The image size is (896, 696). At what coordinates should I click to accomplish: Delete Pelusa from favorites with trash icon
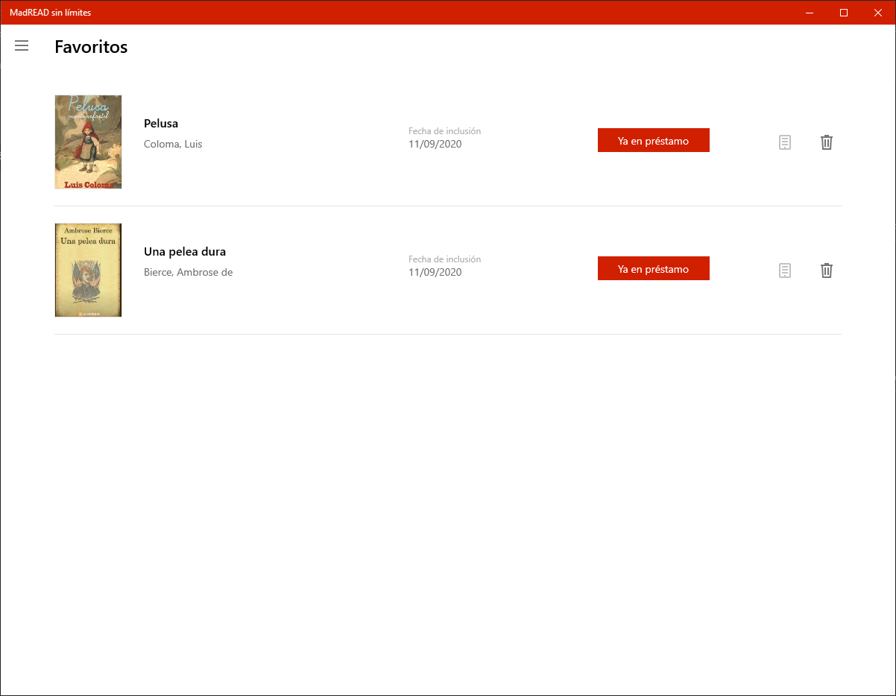pos(827,142)
